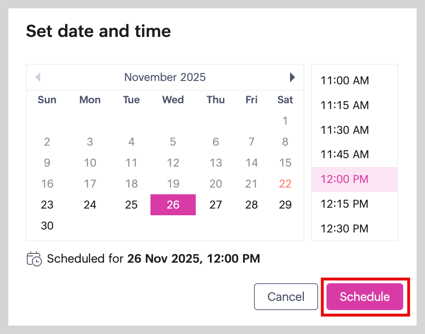425x334 pixels.
Task: Select November 27 on the calendar
Action: 215,205
